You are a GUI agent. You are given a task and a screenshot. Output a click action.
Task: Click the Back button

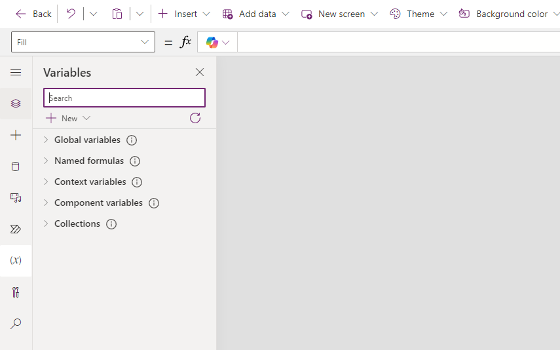(33, 14)
